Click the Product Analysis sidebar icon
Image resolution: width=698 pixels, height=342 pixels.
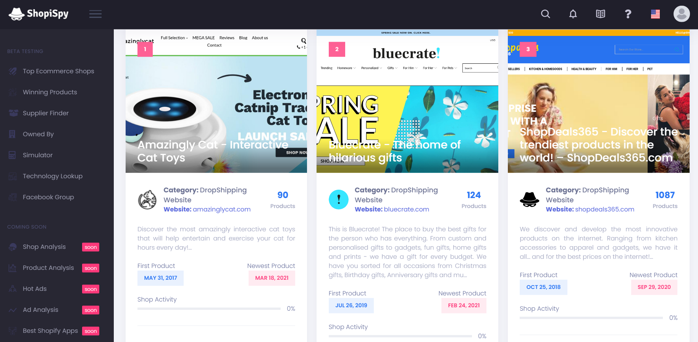(13, 268)
